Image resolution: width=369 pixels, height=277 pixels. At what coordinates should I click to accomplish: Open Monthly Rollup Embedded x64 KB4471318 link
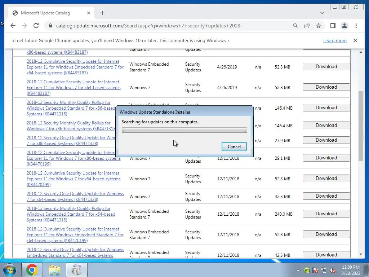[71, 214]
